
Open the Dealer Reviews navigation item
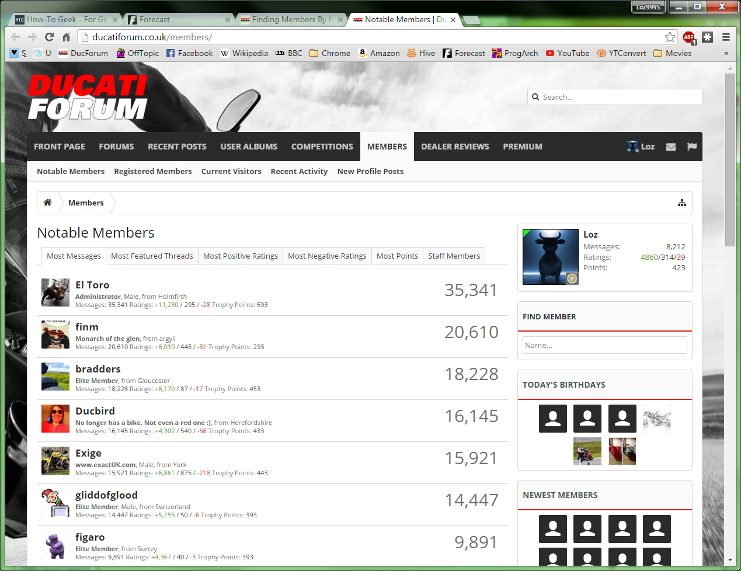(455, 147)
